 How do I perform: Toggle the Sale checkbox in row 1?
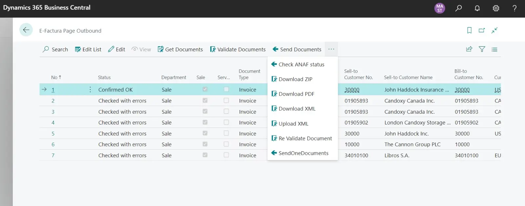(205, 89)
